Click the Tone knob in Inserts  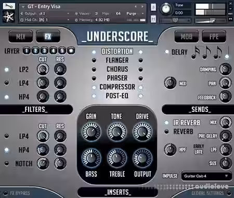pyautogui.click(x=117, y=132)
